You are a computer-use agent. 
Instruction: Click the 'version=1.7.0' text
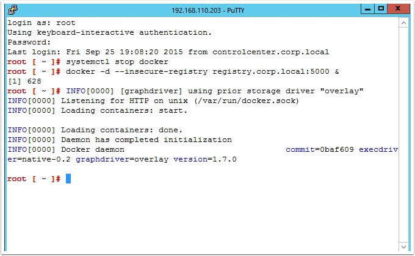(x=205, y=159)
